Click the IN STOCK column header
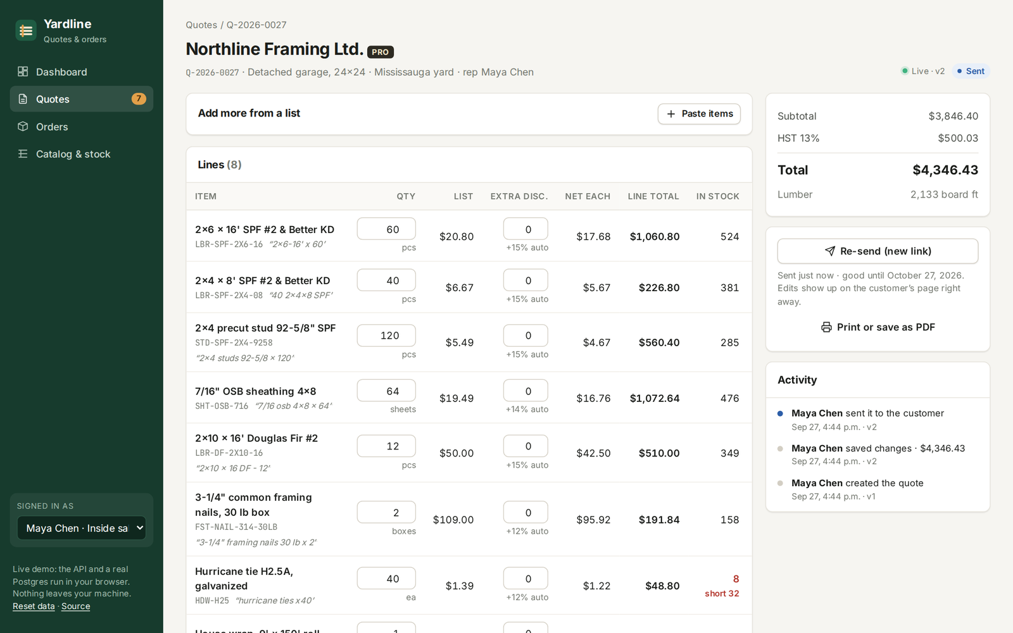This screenshot has height=633, width=1013. click(717, 196)
